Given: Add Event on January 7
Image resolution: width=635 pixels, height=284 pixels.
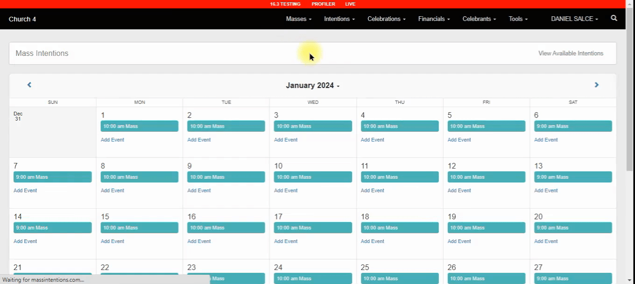Looking at the screenshot, I should click(25, 190).
